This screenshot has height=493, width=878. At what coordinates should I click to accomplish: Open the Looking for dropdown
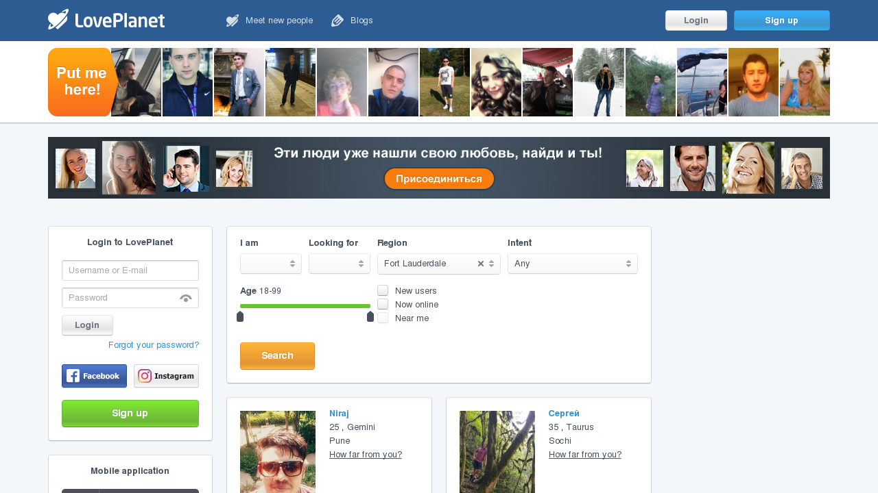point(340,264)
